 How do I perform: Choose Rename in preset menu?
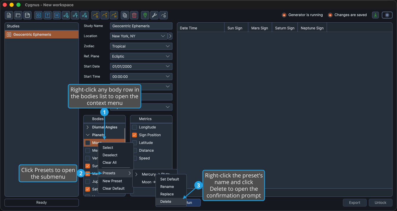pyautogui.click(x=171, y=187)
